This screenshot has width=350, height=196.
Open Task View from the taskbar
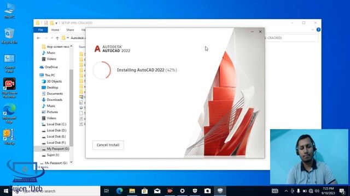pyautogui.click(x=107, y=191)
